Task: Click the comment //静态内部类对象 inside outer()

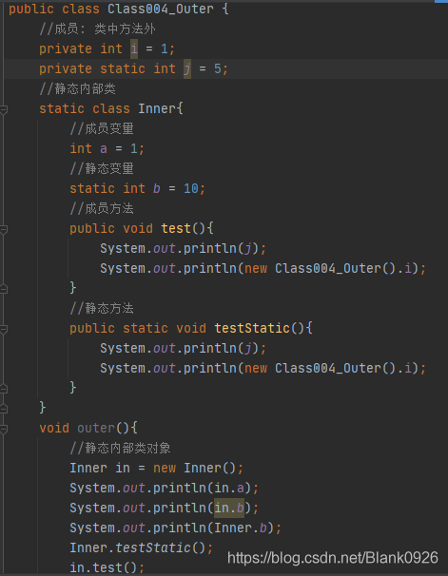Action: click(120, 449)
